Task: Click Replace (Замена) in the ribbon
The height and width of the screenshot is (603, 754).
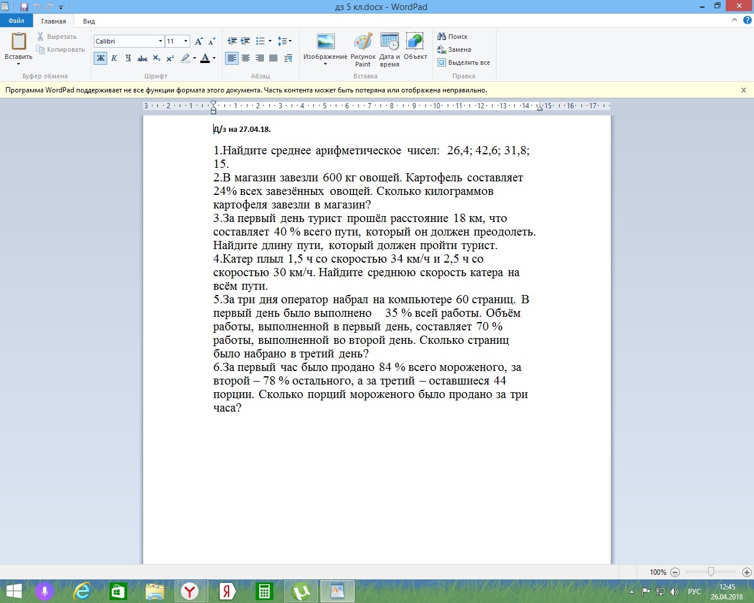Action: click(x=454, y=49)
